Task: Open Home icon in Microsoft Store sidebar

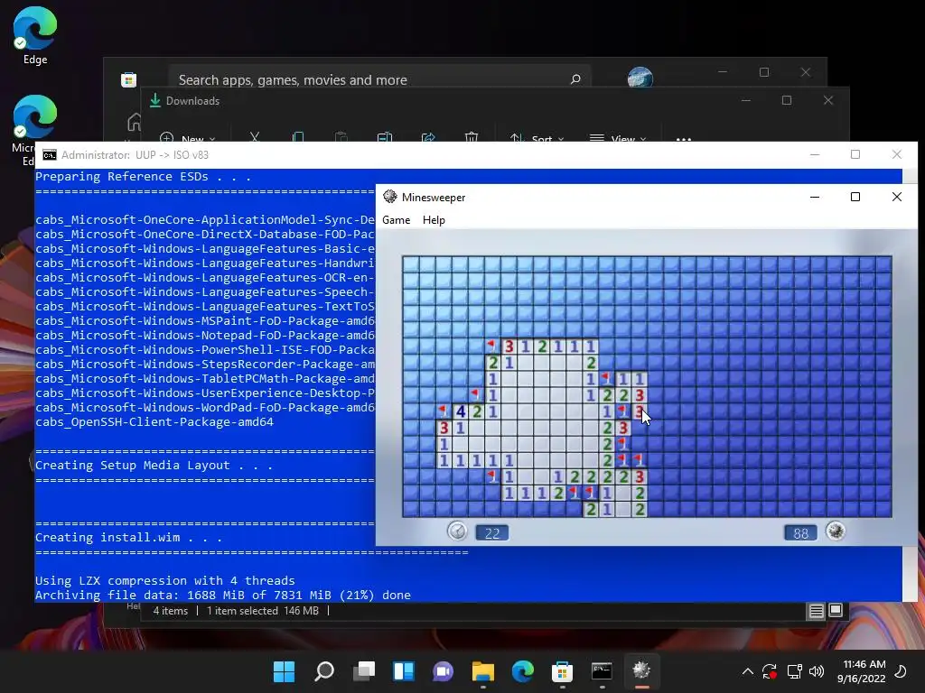Action: click(x=135, y=123)
